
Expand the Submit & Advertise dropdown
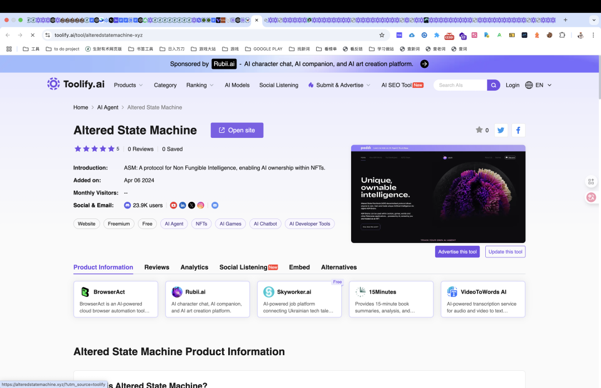(339, 85)
